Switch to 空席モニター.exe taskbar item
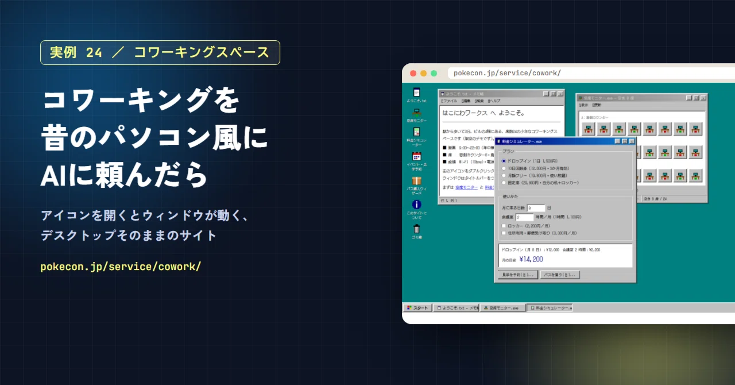 tap(503, 308)
